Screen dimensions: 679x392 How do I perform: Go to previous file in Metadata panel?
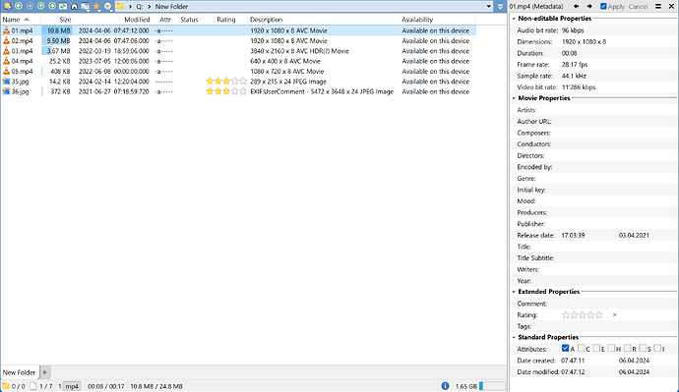pyautogui.click(x=576, y=6)
